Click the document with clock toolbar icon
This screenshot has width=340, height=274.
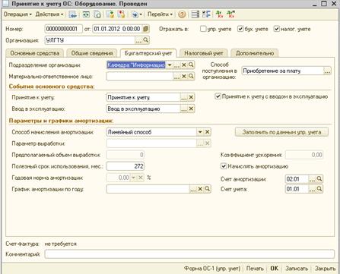[97, 14]
